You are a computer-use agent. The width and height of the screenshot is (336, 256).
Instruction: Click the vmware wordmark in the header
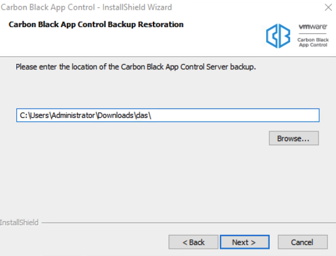pos(313,27)
